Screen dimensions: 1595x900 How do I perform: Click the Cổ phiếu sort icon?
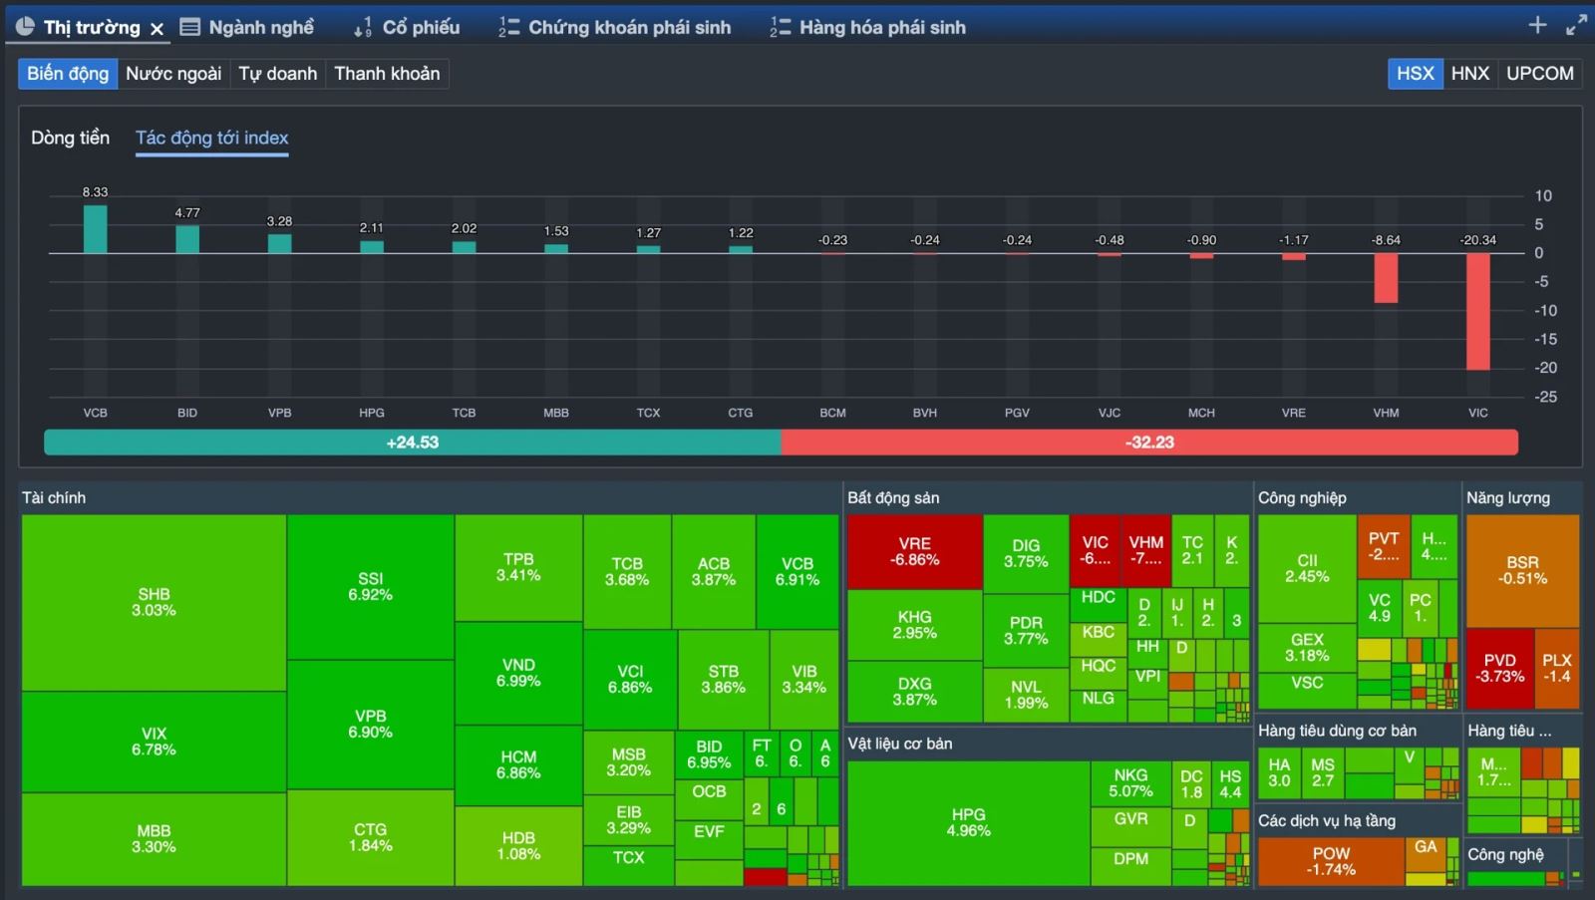point(363,27)
